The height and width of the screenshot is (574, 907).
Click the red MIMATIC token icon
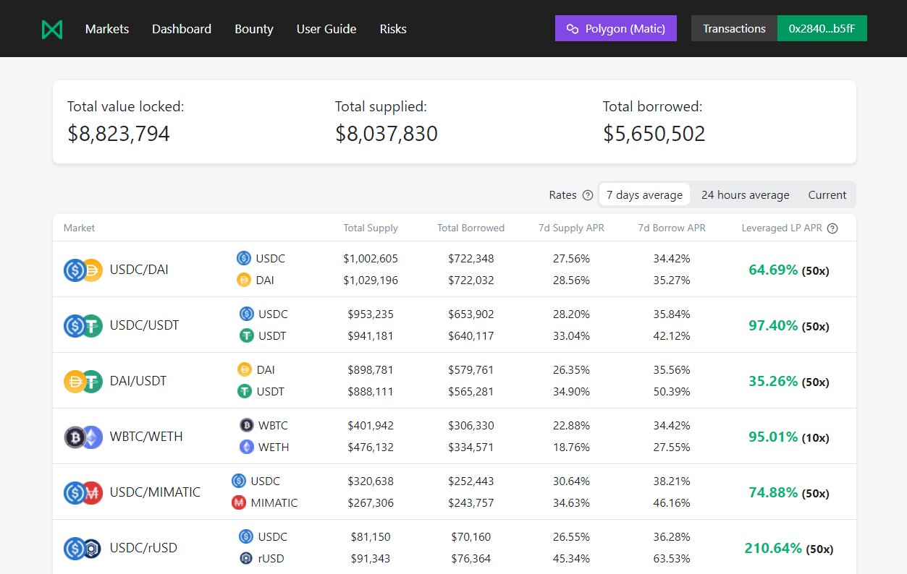239,502
